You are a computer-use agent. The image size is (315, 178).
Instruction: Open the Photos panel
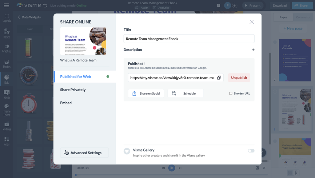6,64
